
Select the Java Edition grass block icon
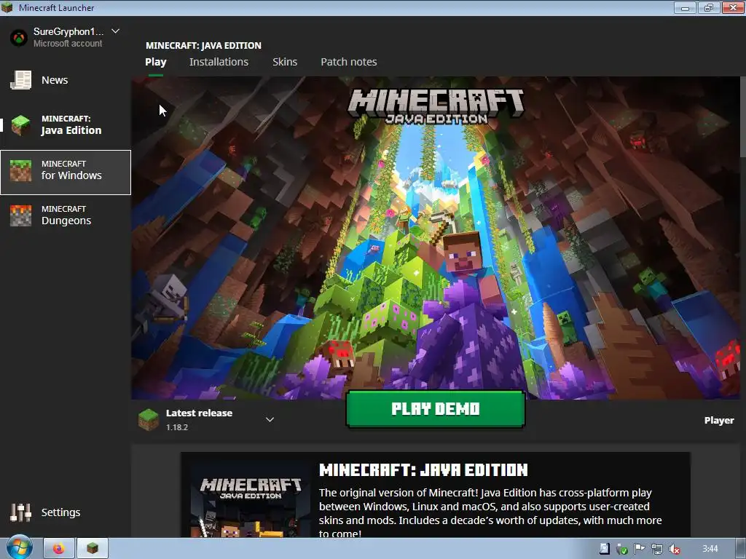tap(21, 125)
